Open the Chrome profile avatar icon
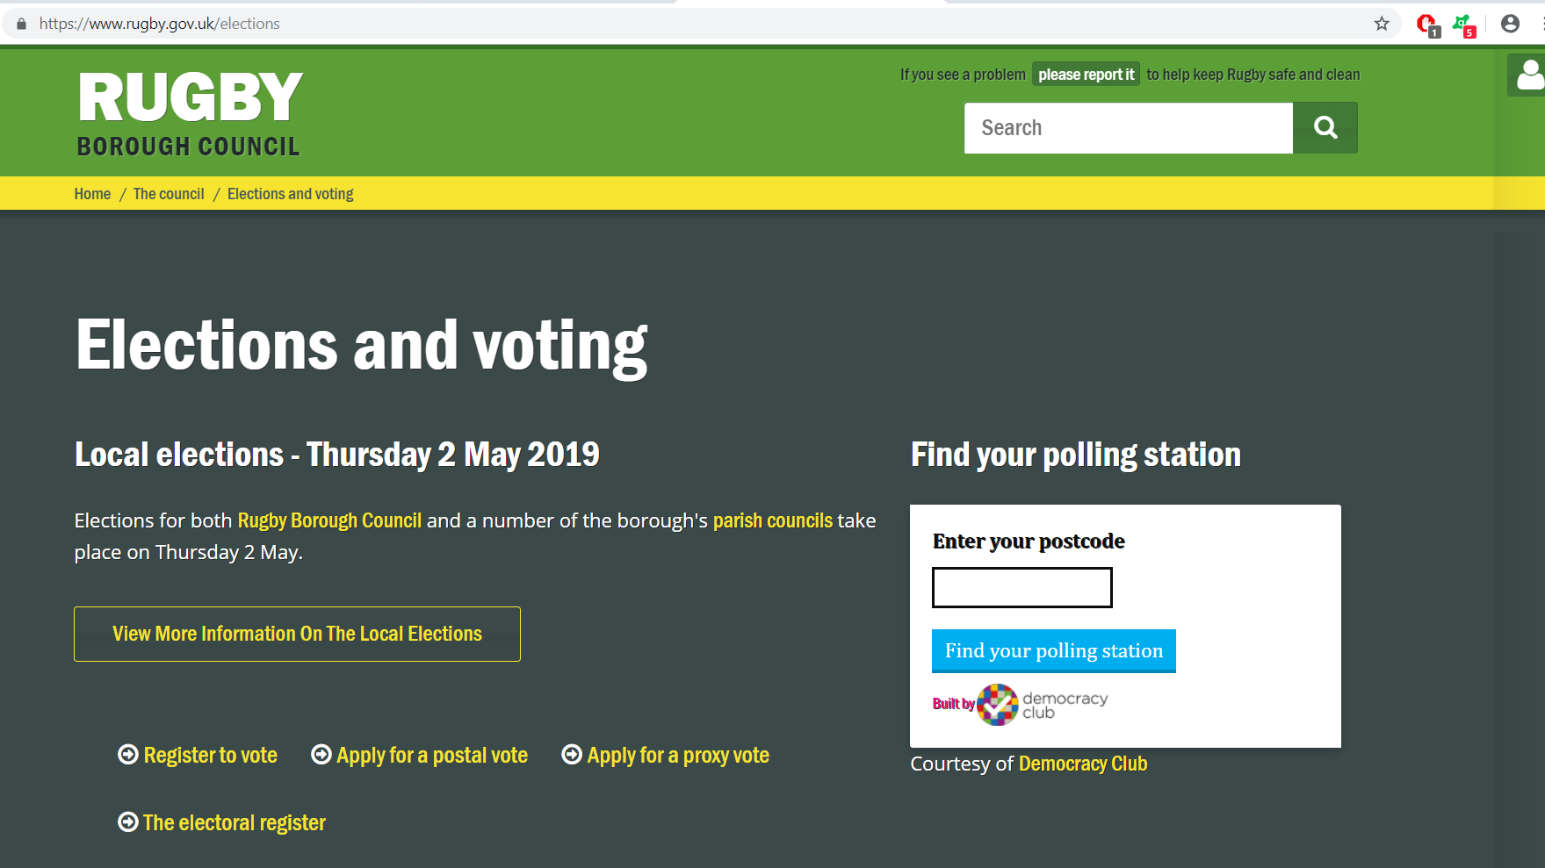Screen dimensions: 1545x868 coord(1510,24)
